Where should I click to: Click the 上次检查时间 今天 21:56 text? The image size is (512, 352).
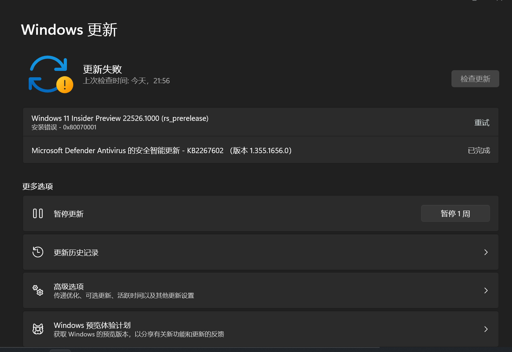126,81
